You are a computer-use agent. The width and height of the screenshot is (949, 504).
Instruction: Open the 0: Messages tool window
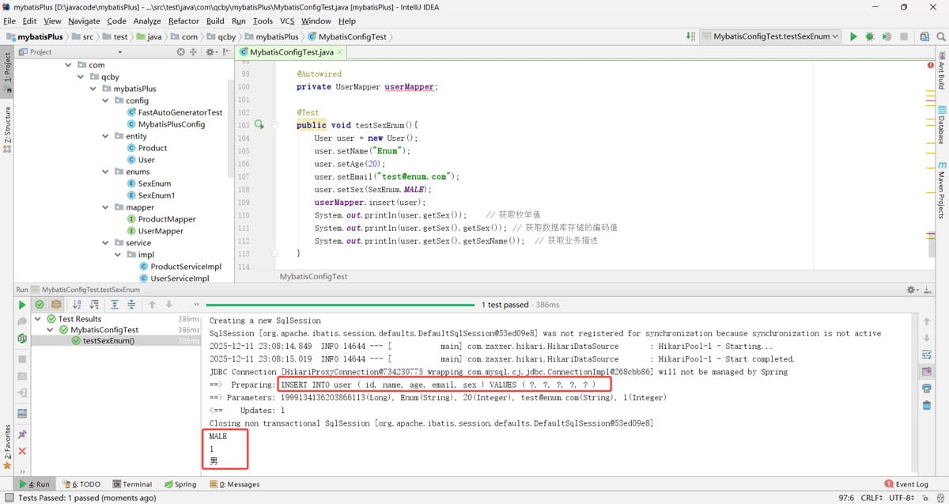[x=234, y=484]
